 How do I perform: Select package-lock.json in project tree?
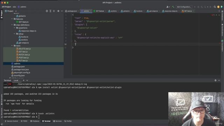(20, 70)
